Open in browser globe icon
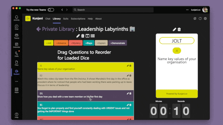 pyautogui.click(x=205, y=19)
